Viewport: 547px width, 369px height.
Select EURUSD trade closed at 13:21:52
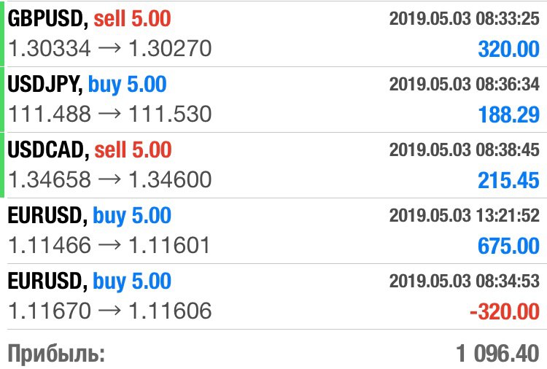[273, 230]
